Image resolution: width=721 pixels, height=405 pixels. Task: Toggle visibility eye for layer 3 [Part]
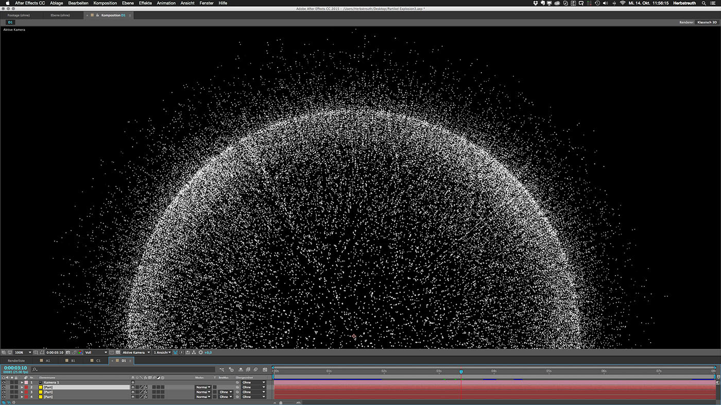pyautogui.click(x=4, y=392)
